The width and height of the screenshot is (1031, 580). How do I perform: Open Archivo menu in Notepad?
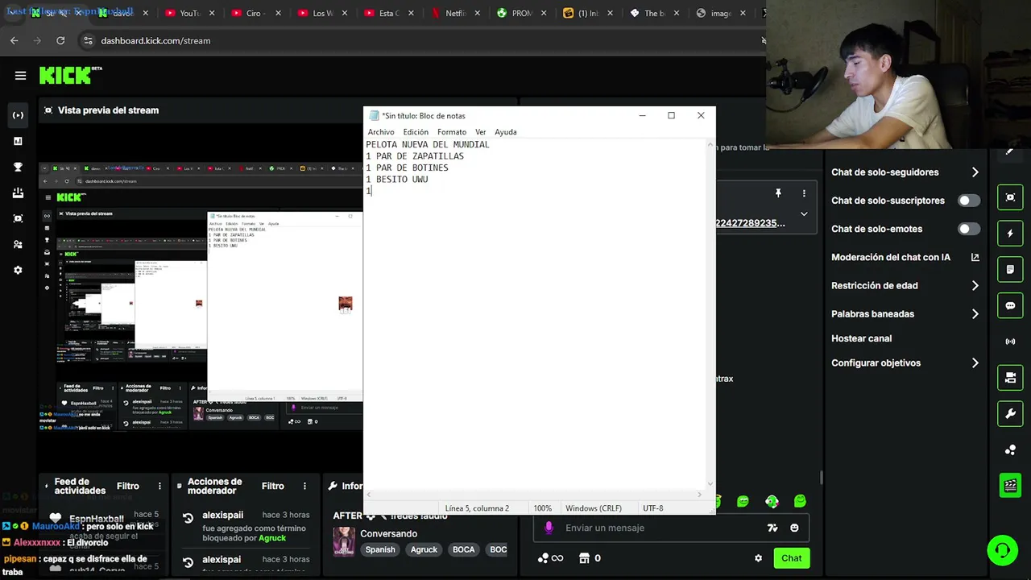(x=381, y=132)
